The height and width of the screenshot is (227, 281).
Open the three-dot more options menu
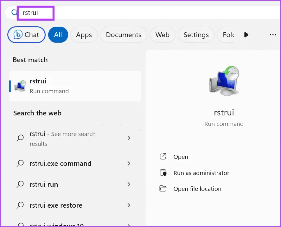coord(273,35)
